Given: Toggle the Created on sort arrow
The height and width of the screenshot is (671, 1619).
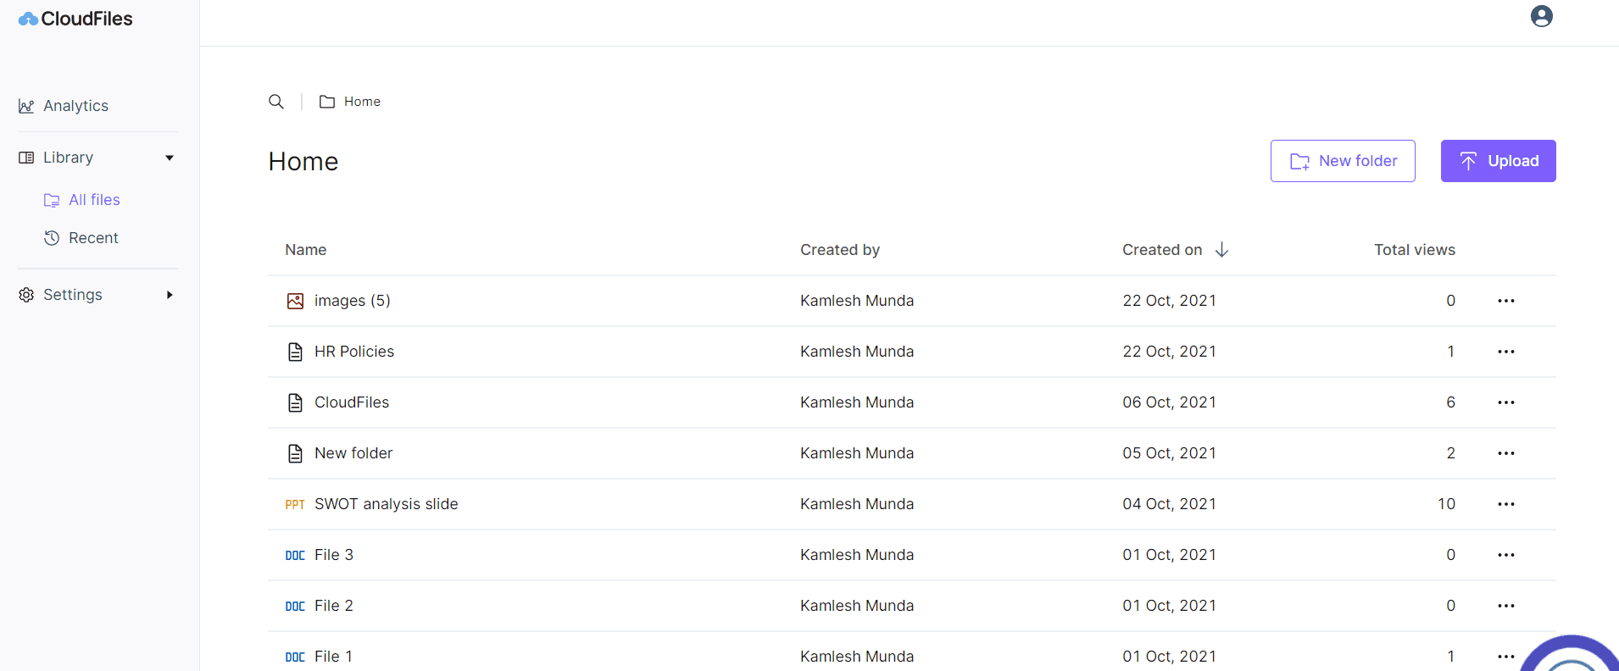Looking at the screenshot, I should click(x=1221, y=250).
